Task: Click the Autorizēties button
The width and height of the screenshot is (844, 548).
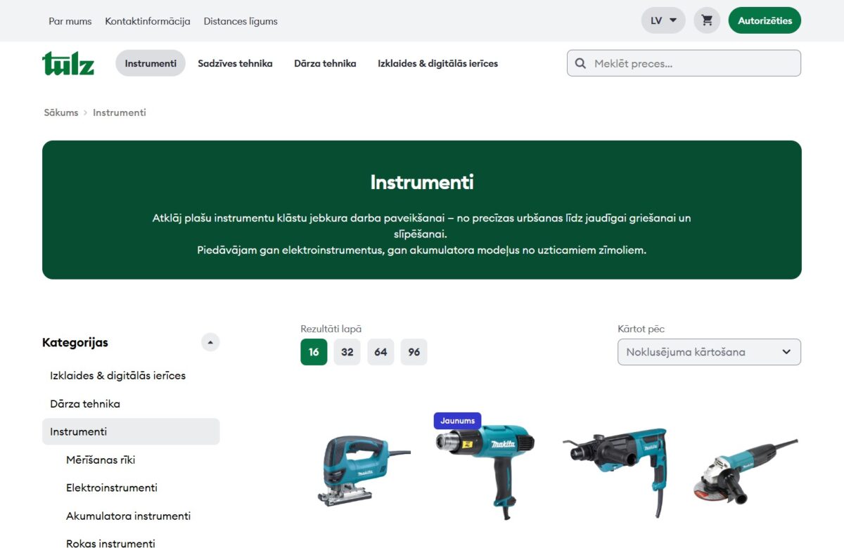Action: tap(765, 20)
